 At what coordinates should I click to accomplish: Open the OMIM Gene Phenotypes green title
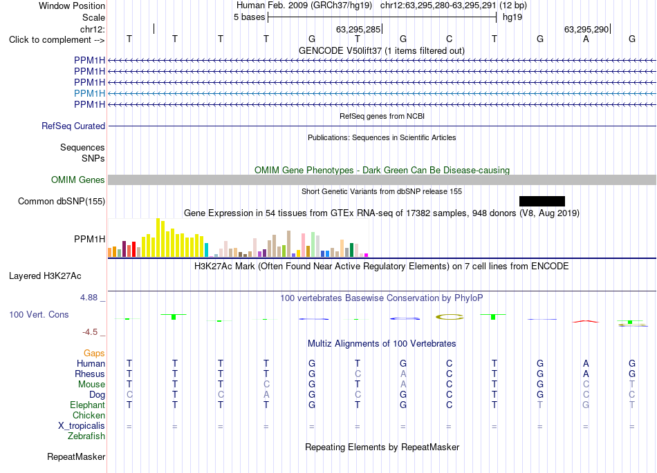tap(382, 171)
